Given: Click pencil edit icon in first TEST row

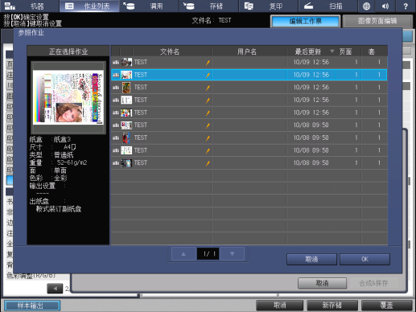Looking at the screenshot, I should pyautogui.click(x=208, y=63).
